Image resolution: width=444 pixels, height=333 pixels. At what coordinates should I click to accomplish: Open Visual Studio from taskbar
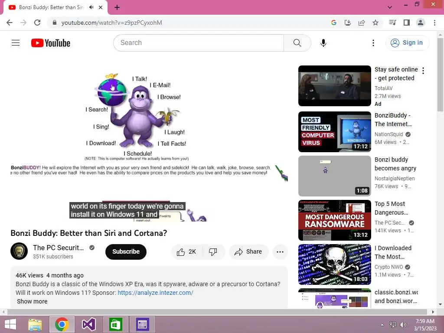(88, 324)
